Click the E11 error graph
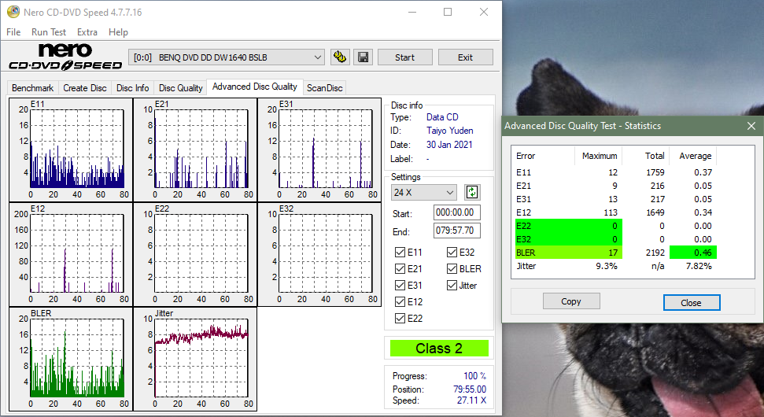This screenshot has width=764, height=417. coord(71,150)
